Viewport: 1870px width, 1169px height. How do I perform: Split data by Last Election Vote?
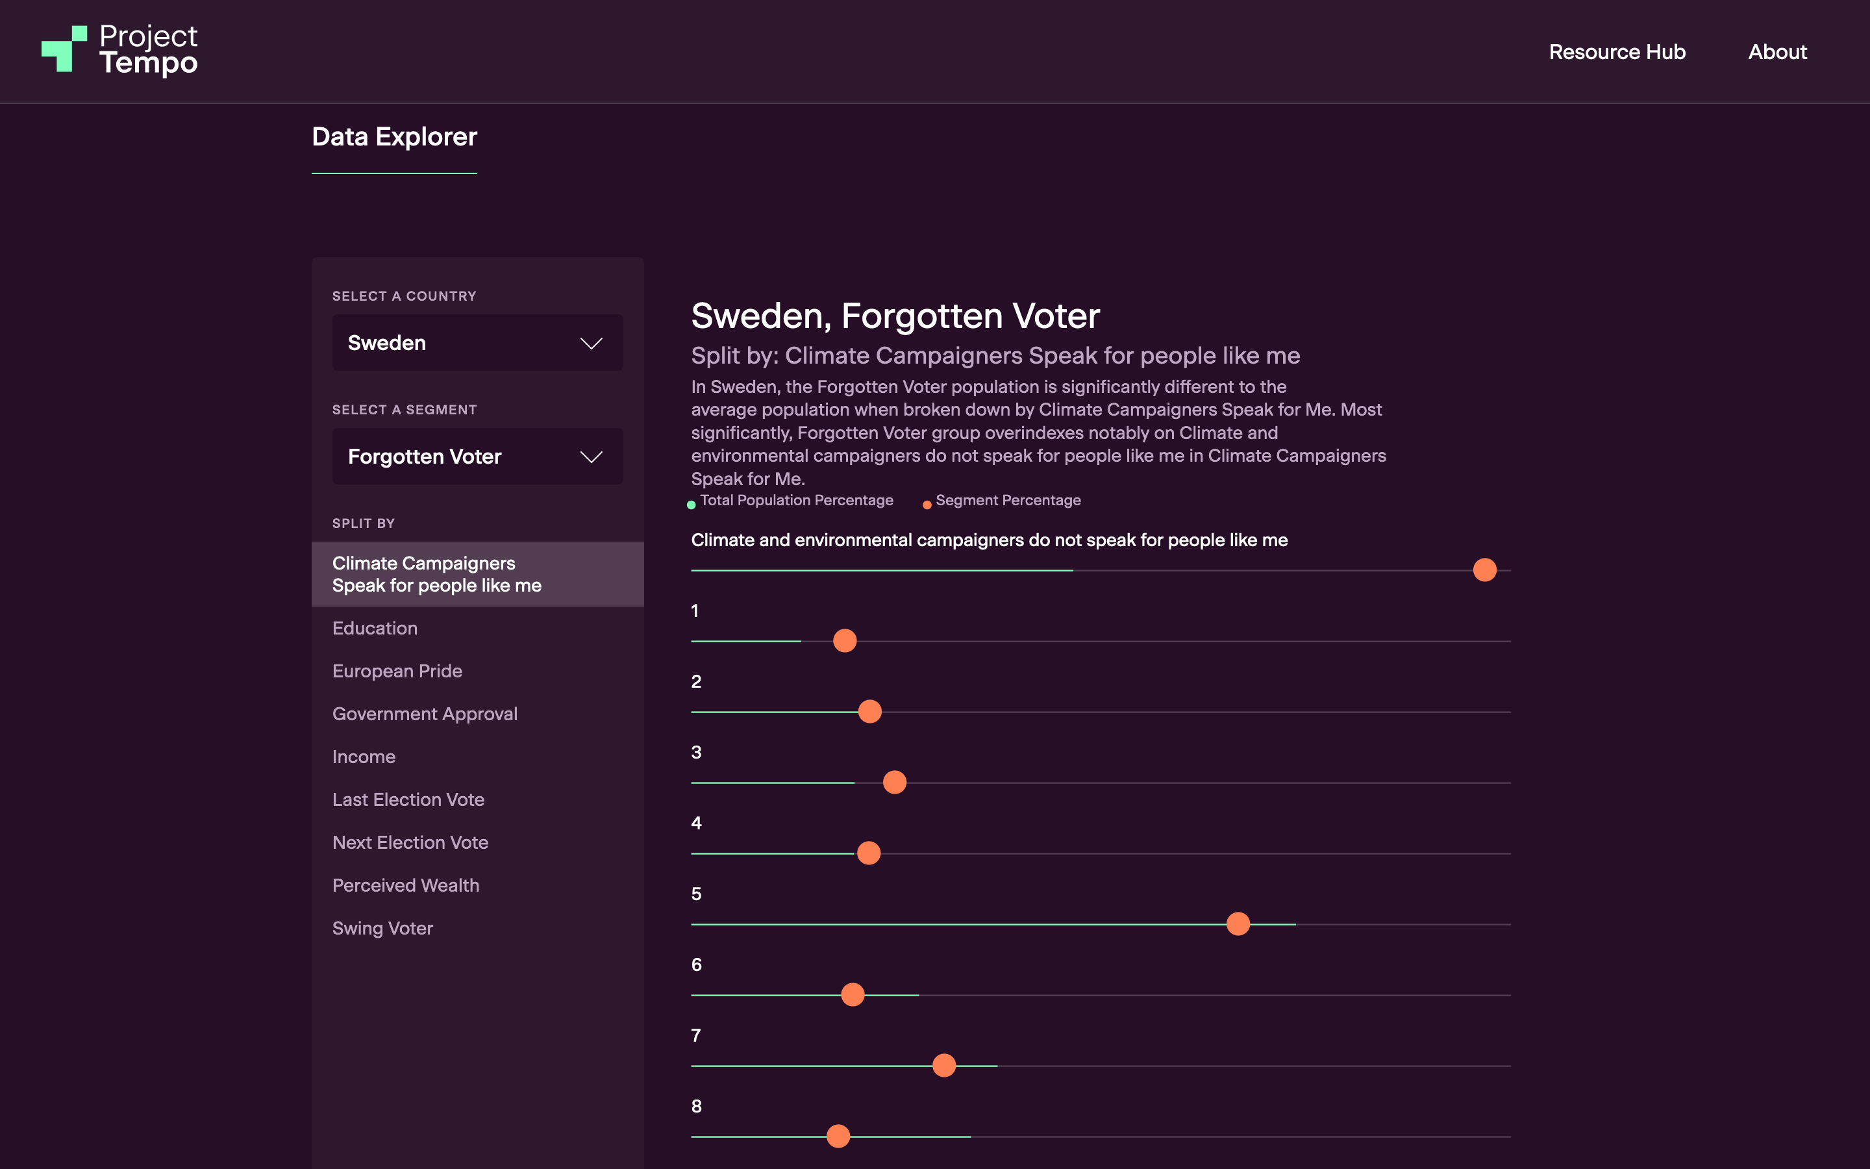(408, 799)
